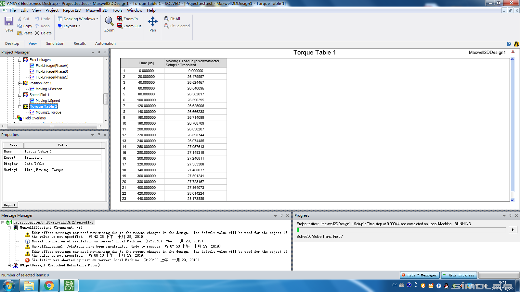Collapse the Projecttesttest message node
520x292 pixels.
(3, 223)
